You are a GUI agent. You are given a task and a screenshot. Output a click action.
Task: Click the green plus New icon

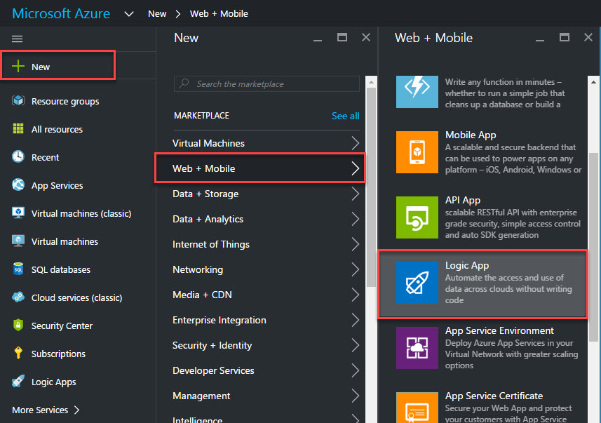pos(18,67)
